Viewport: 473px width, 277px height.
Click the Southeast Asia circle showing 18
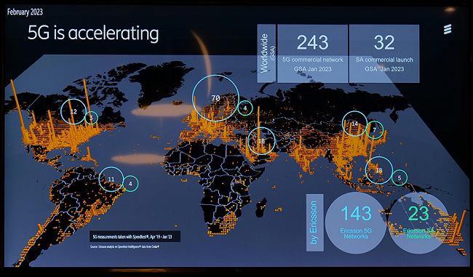(379, 170)
